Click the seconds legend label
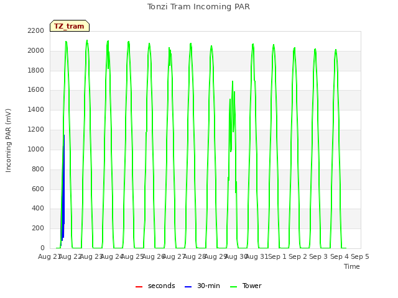 162,286
